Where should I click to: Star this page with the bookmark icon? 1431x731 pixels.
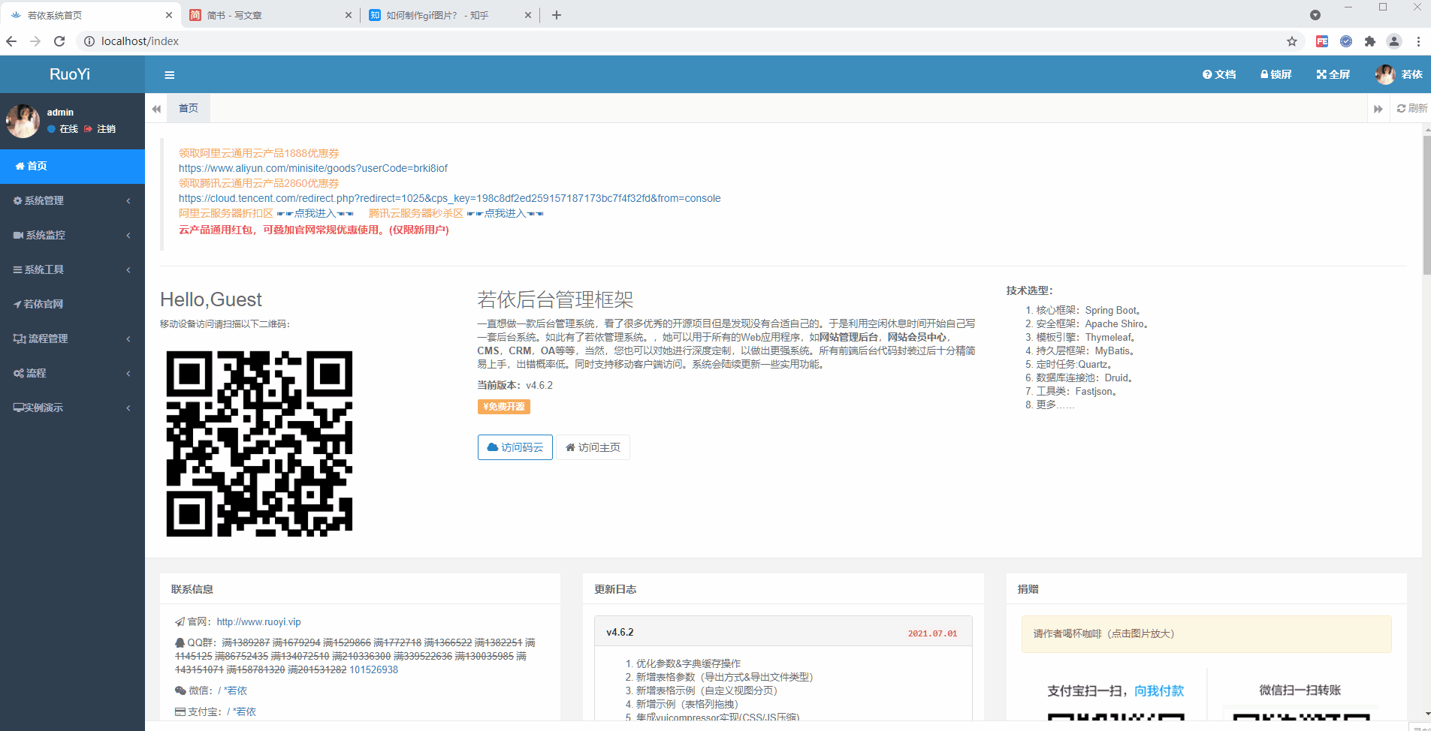click(1291, 41)
